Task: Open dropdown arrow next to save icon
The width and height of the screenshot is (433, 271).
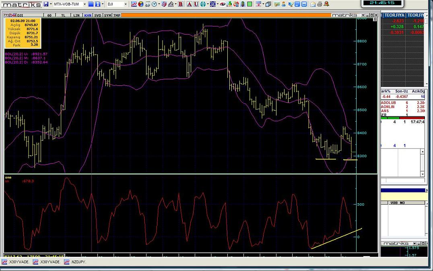Action: [x=51, y=4]
